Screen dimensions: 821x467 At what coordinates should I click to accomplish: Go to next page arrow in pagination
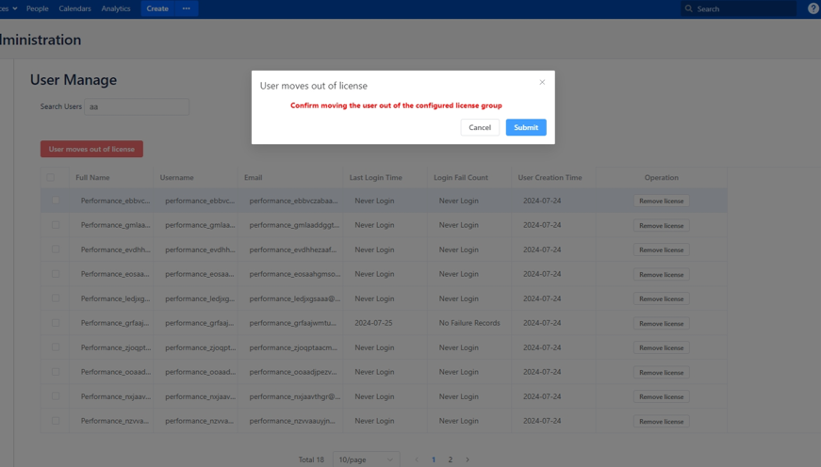pyautogui.click(x=468, y=459)
